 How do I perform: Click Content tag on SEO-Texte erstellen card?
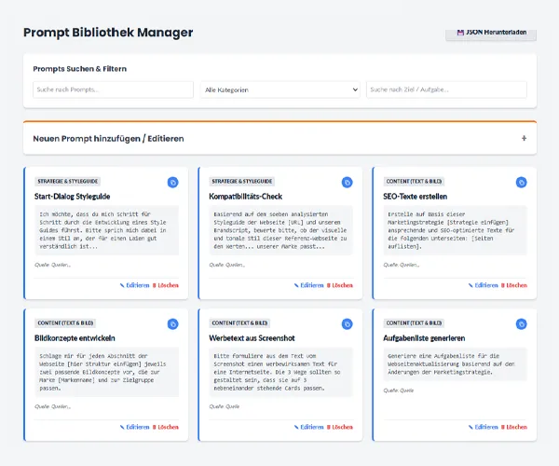pos(414,181)
